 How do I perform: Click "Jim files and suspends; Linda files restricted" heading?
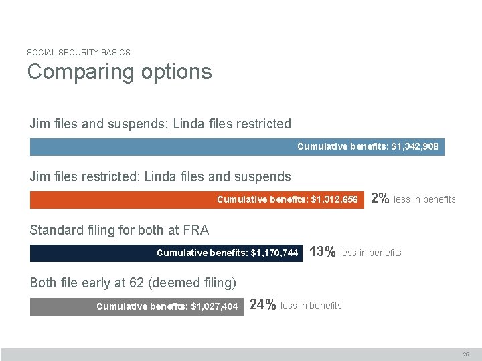[161, 124]
